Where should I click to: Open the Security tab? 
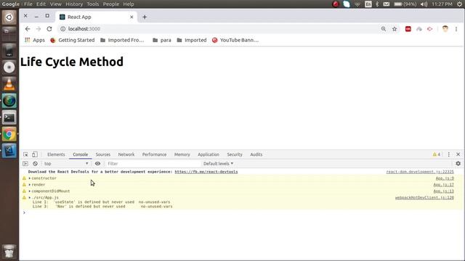coord(235,154)
